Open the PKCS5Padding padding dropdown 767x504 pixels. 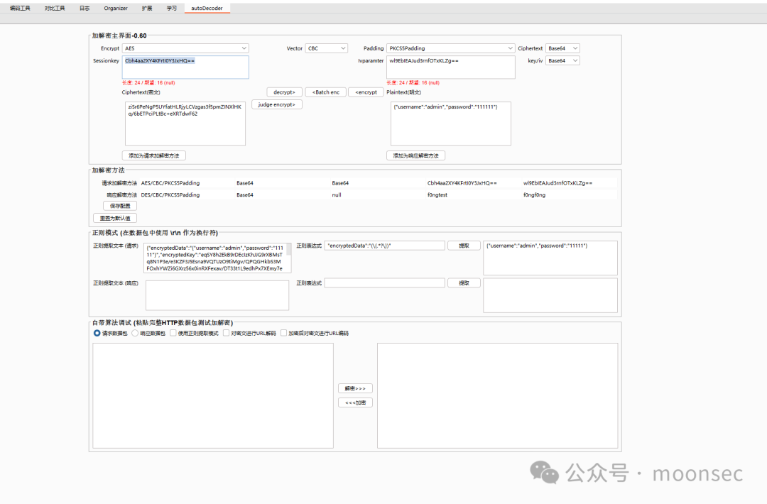click(x=450, y=48)
